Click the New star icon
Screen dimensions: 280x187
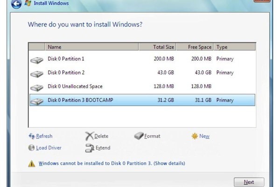tap(195, 136)
